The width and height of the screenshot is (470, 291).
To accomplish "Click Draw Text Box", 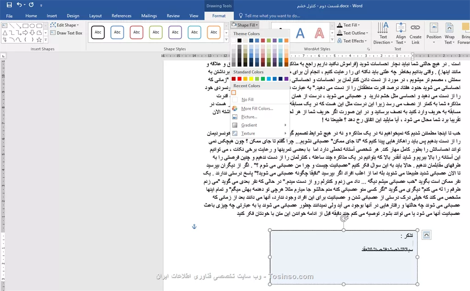I will click(x=66, y=33).
